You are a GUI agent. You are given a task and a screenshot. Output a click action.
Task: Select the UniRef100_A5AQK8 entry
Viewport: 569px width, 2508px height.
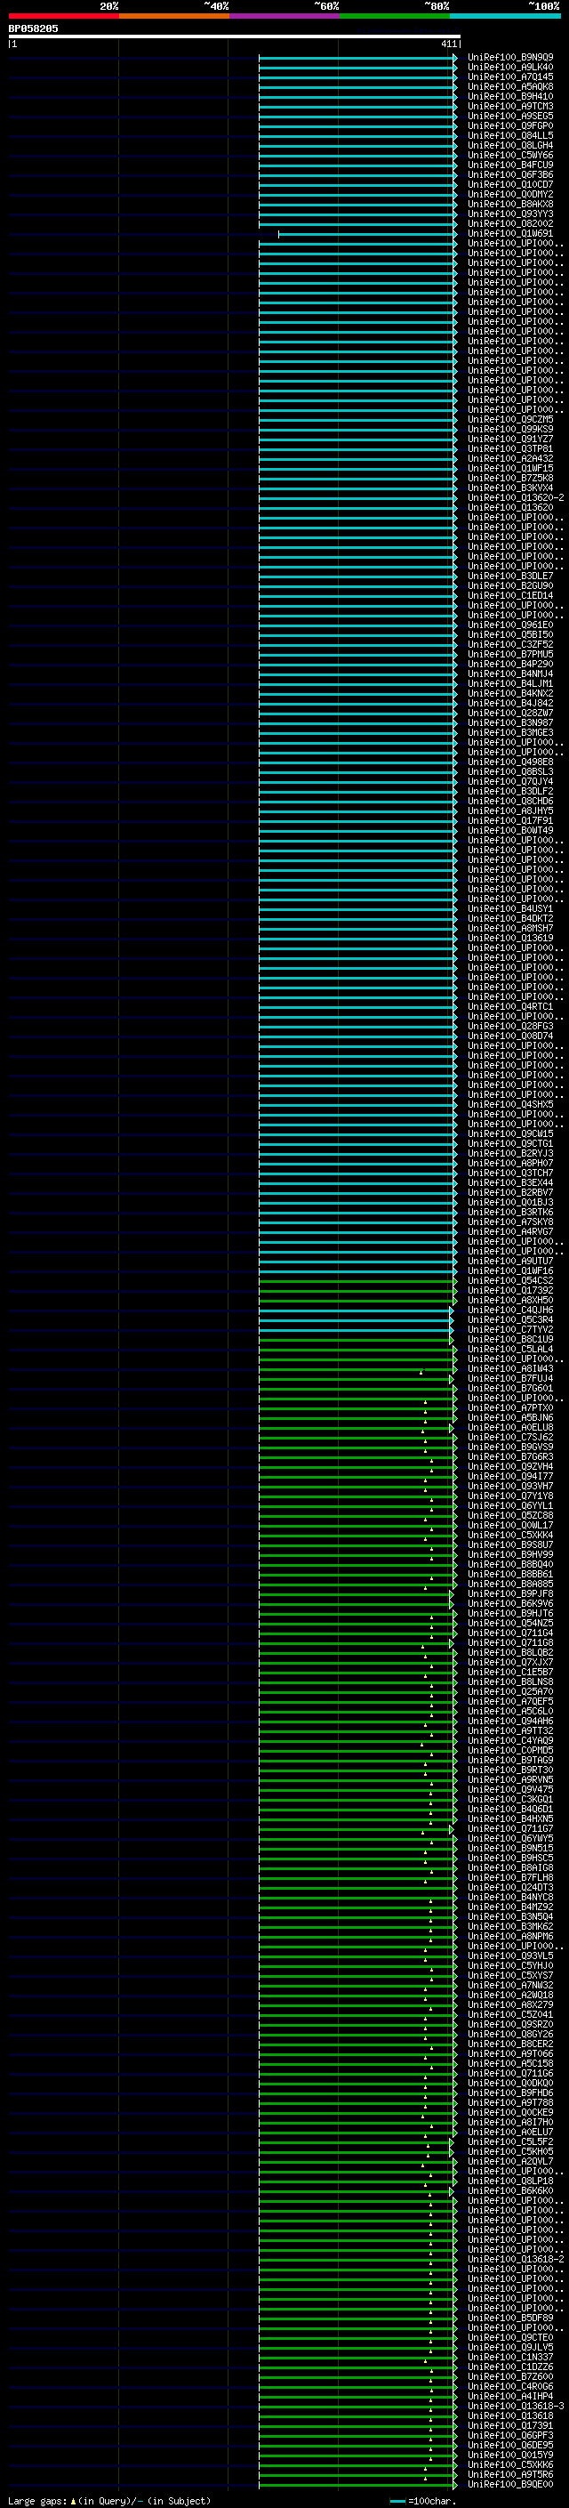510,86
